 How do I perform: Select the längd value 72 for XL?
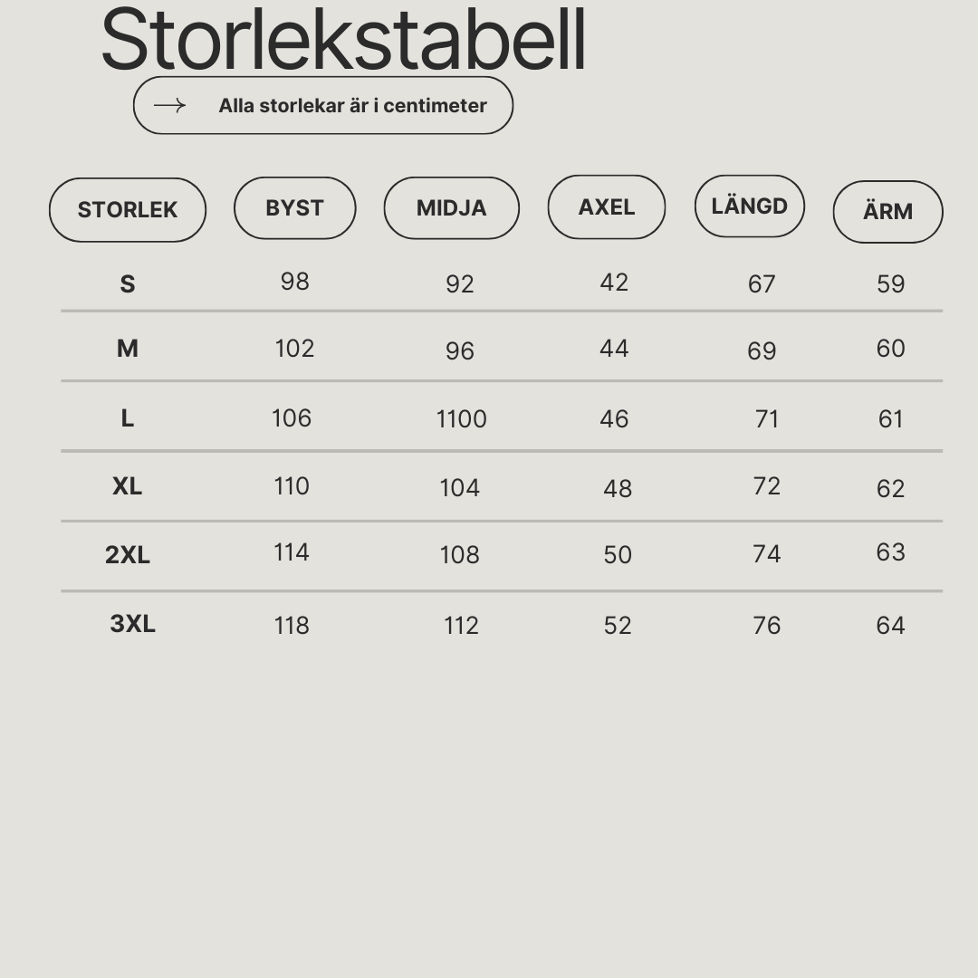coord(767,486)
